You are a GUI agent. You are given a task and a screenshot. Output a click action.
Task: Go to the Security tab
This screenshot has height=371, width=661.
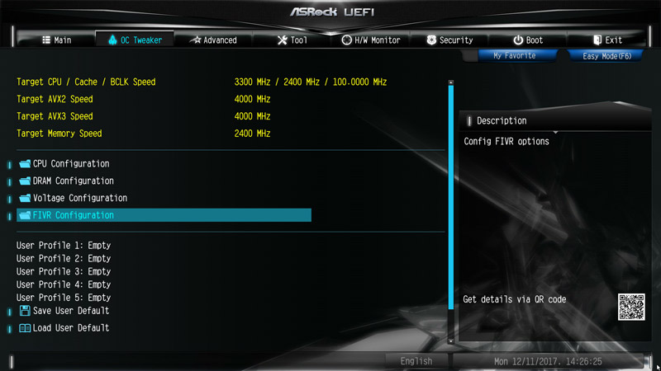tap(449, 40)
